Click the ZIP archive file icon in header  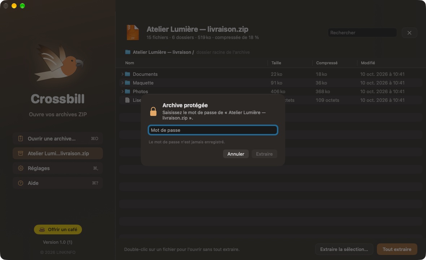(133, 32)
